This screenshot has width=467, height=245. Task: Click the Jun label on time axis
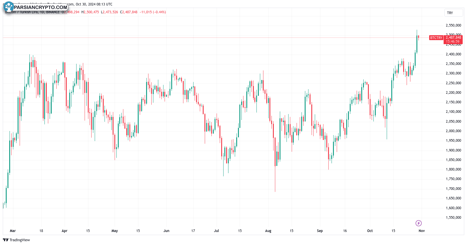coord(166,231)
